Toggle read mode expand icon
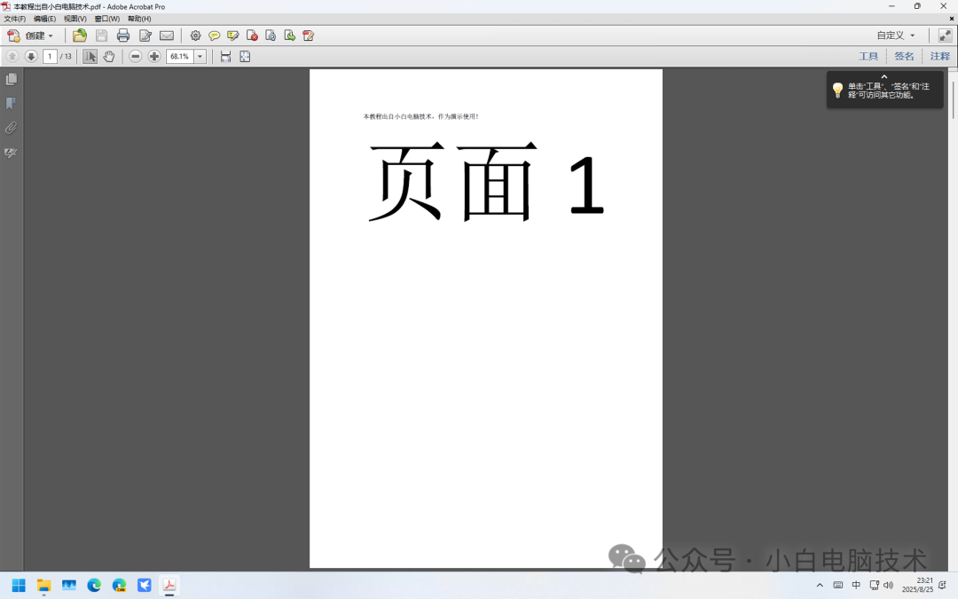This screenshot has height=599, width=958. (x=945, y=35)
